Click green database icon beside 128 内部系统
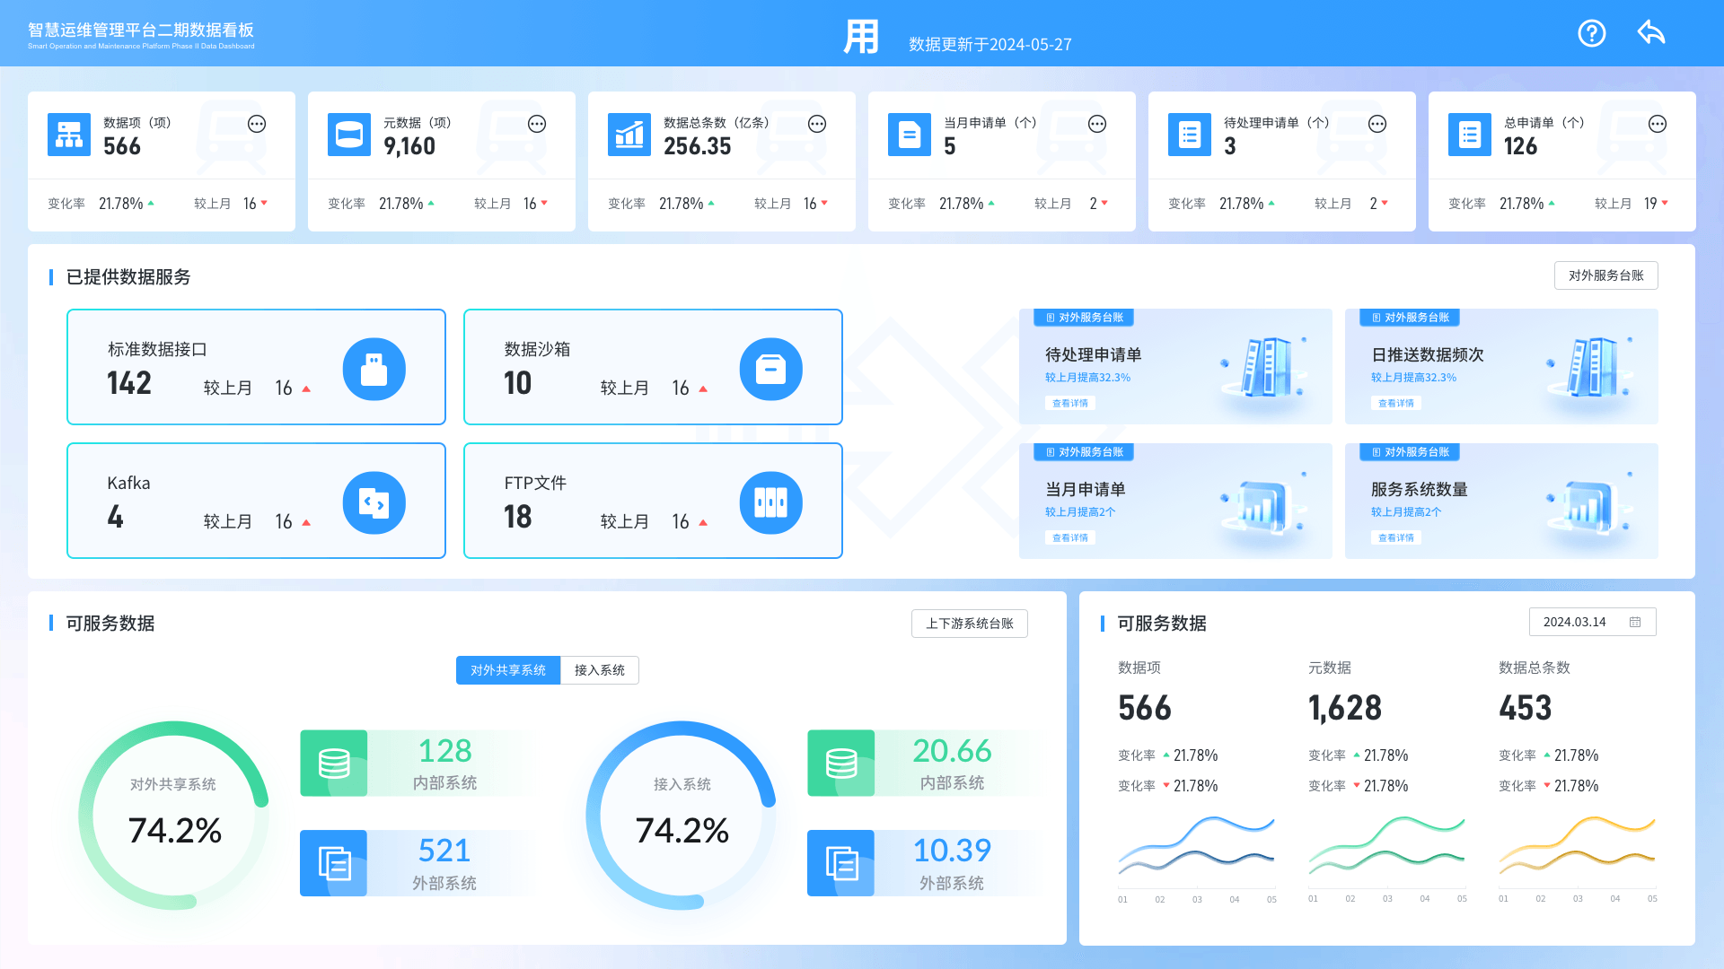 (334, 763)
